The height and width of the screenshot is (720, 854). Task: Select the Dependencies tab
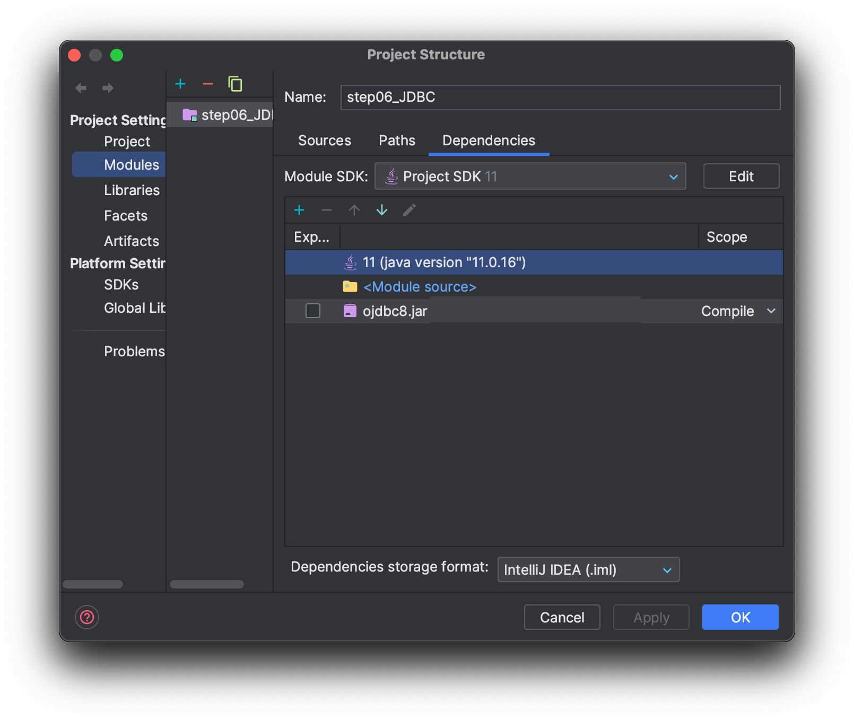pos(489,141)
